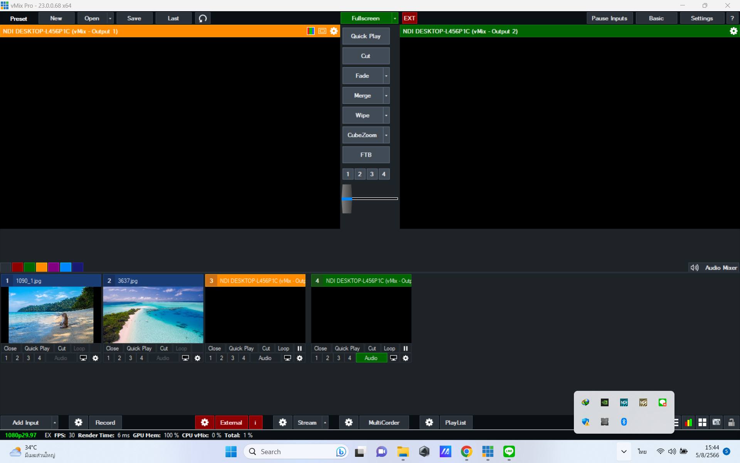Viewport: 740px width, 463px height.
Task: Click the NVIDIA icon in system tray popup
Action: click(x=605, y=403)
